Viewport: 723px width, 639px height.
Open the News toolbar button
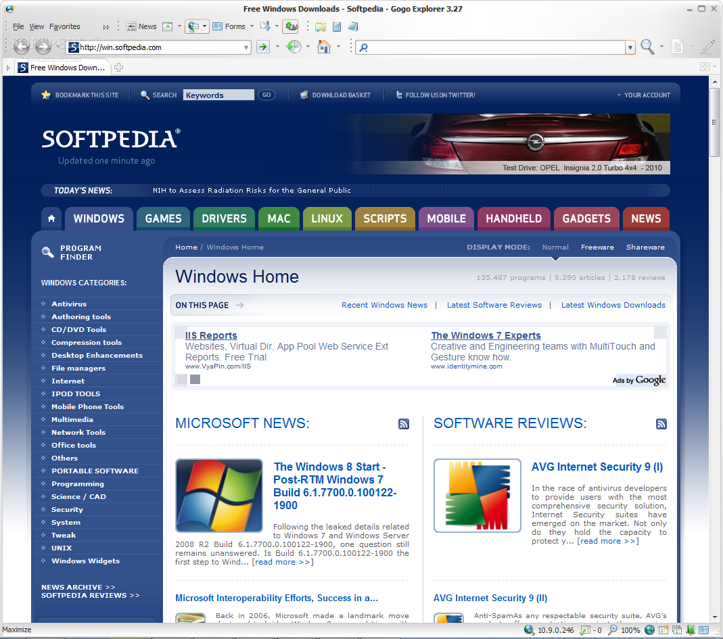(x=141, y=26)
